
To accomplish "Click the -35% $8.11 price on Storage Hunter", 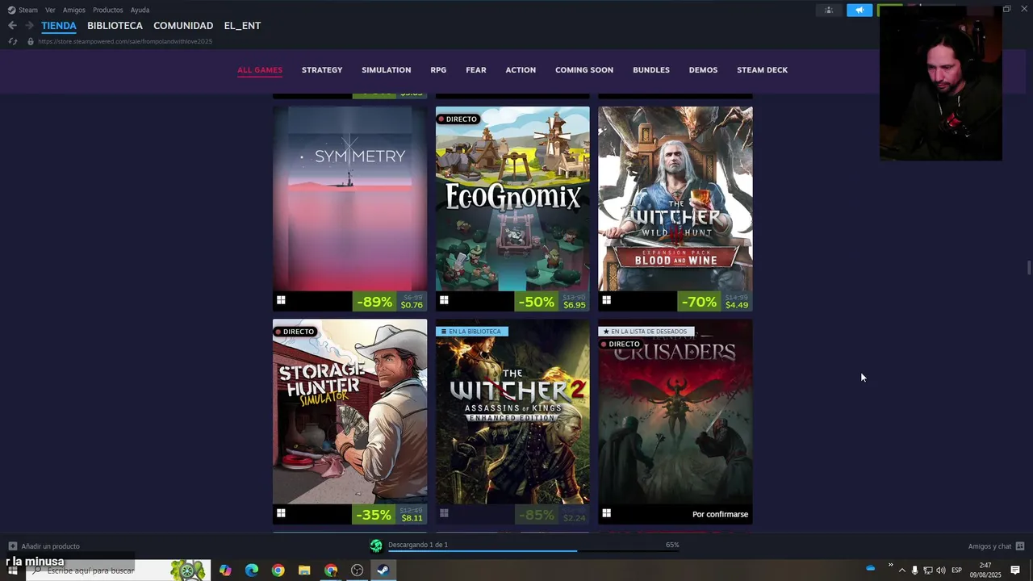I will 390,514.
